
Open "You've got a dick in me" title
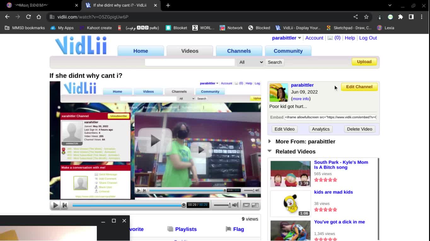339,222
